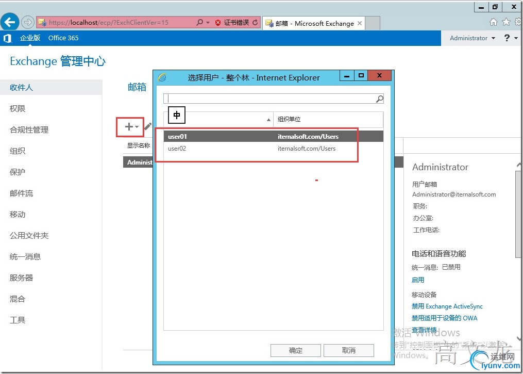Select 保护 in the left navigation

pos(18,172)
